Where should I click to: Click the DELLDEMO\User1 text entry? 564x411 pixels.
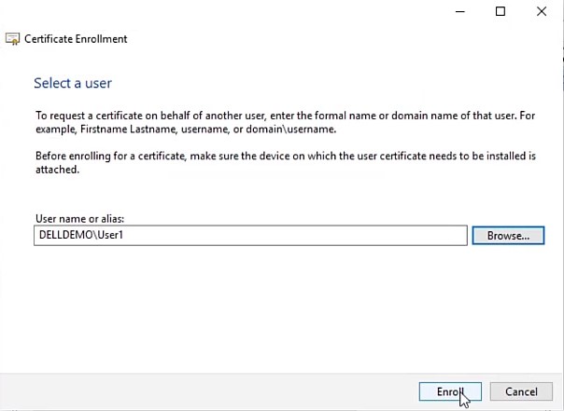[78, 236]
